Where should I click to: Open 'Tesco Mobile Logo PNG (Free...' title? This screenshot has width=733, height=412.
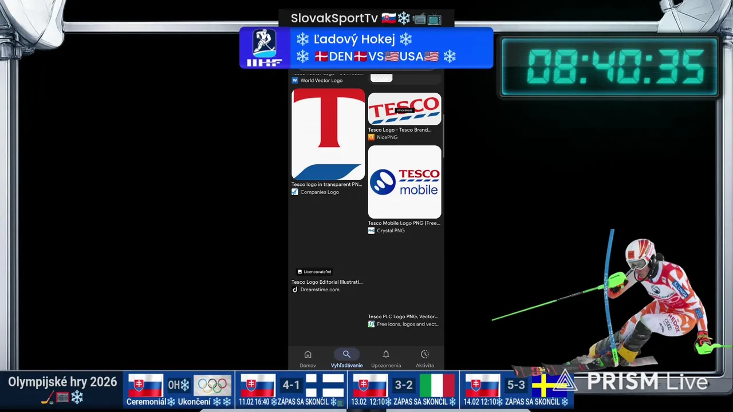(404, 223)
